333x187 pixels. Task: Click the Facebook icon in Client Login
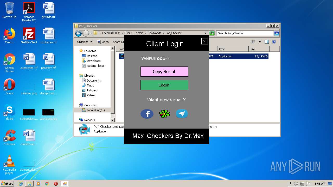coord(147,114)
